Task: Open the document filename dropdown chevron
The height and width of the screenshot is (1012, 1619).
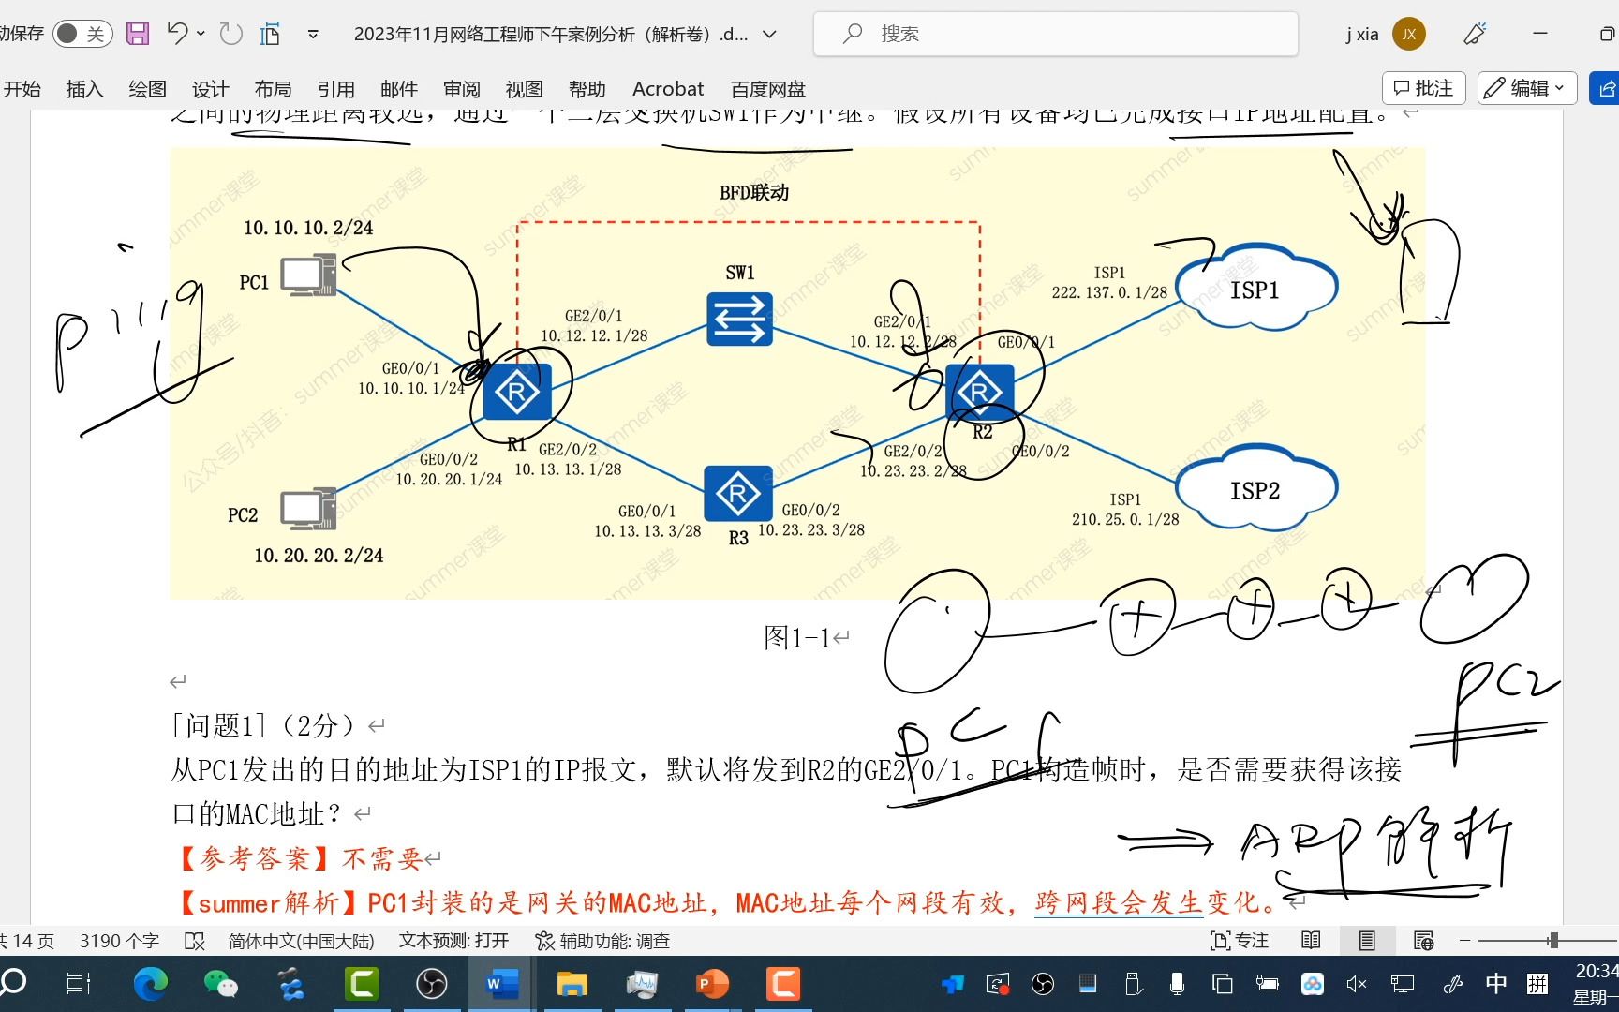Action: (769, 35)
